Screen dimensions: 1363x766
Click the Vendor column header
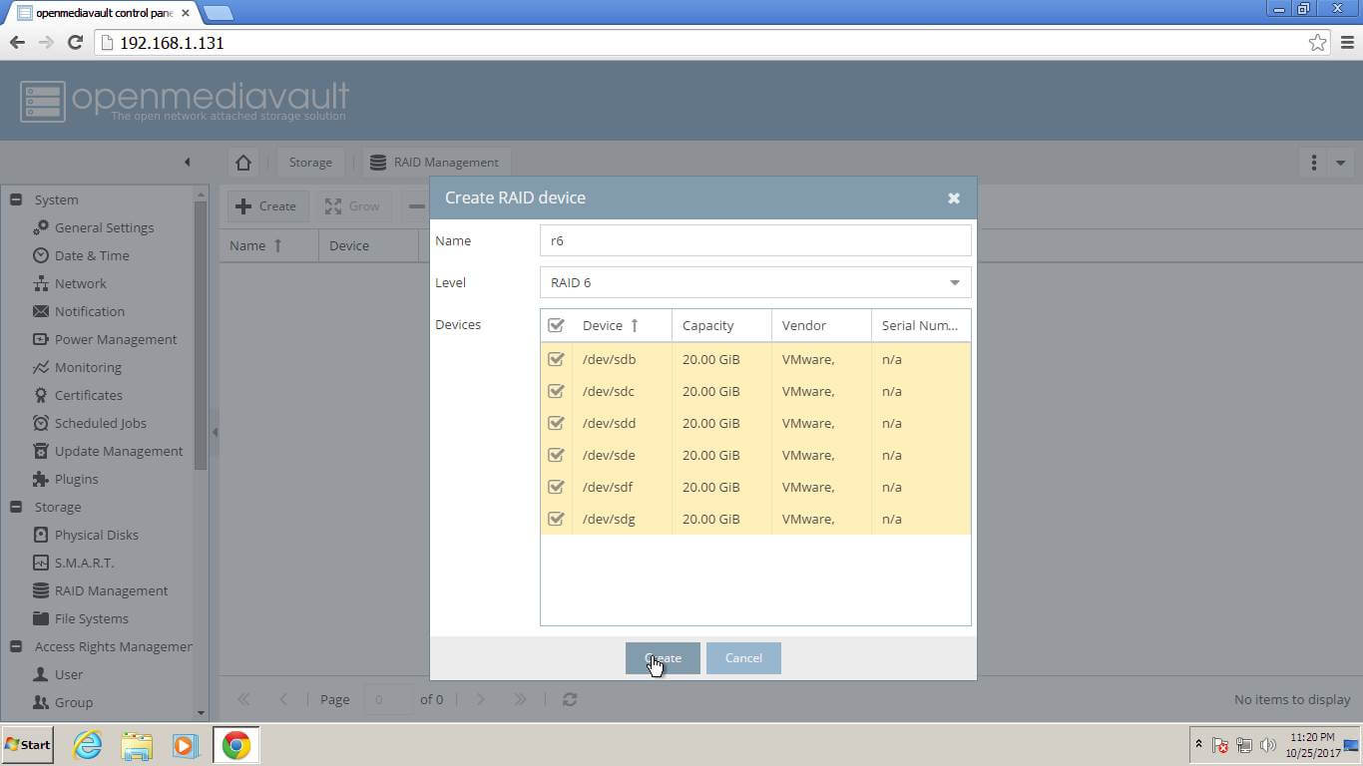point(821,325)
